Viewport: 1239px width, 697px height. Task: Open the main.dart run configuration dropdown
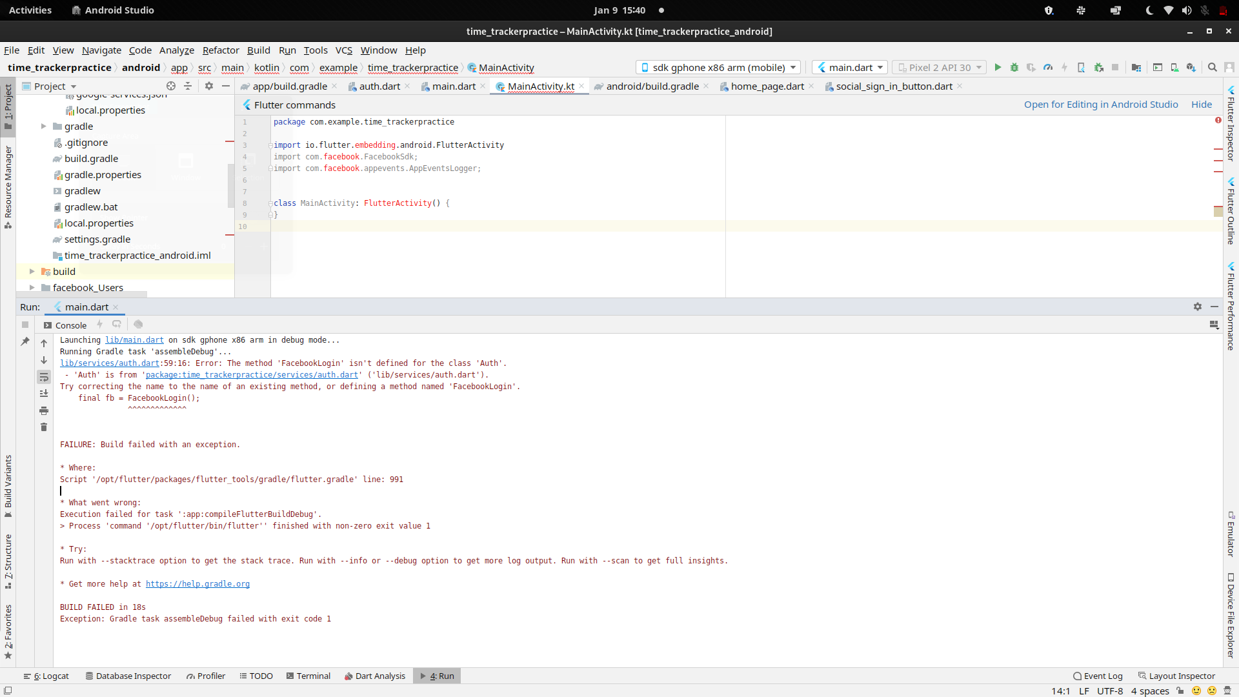(850, 67)
